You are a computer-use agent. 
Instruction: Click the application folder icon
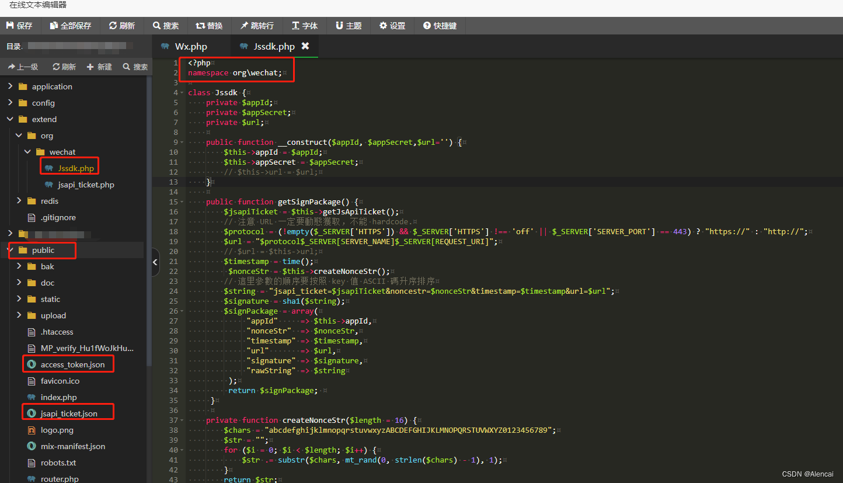[23, 86]
